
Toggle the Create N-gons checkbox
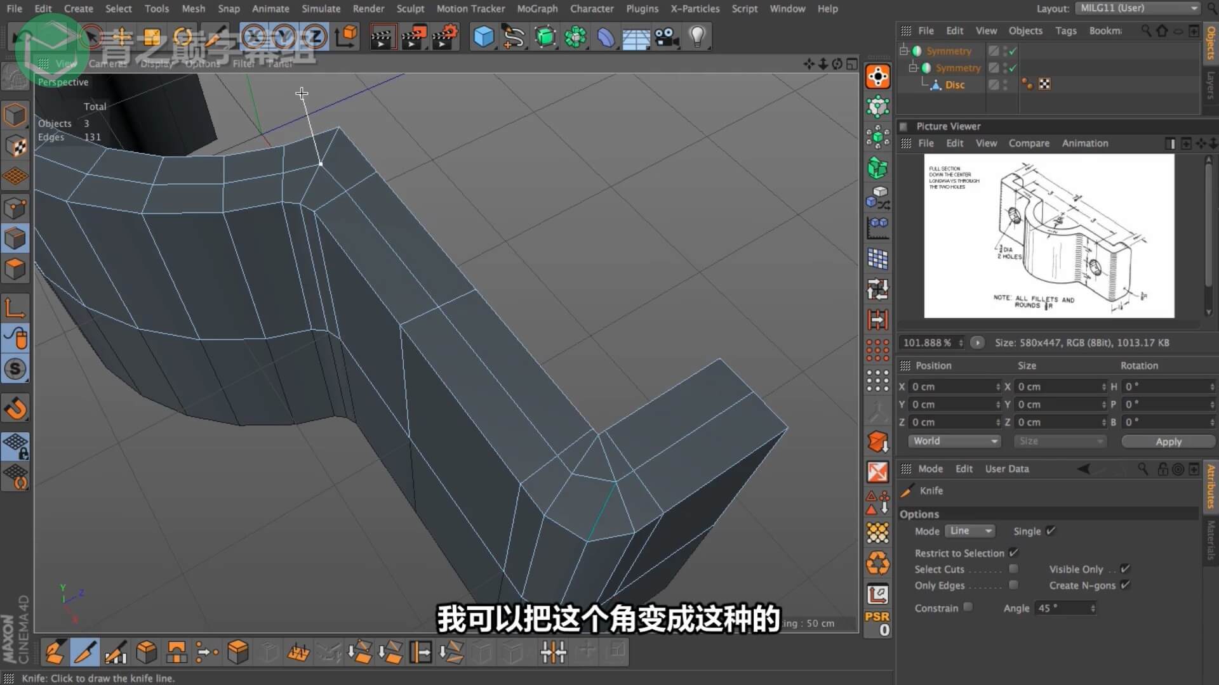click(x=1125, y=585)
